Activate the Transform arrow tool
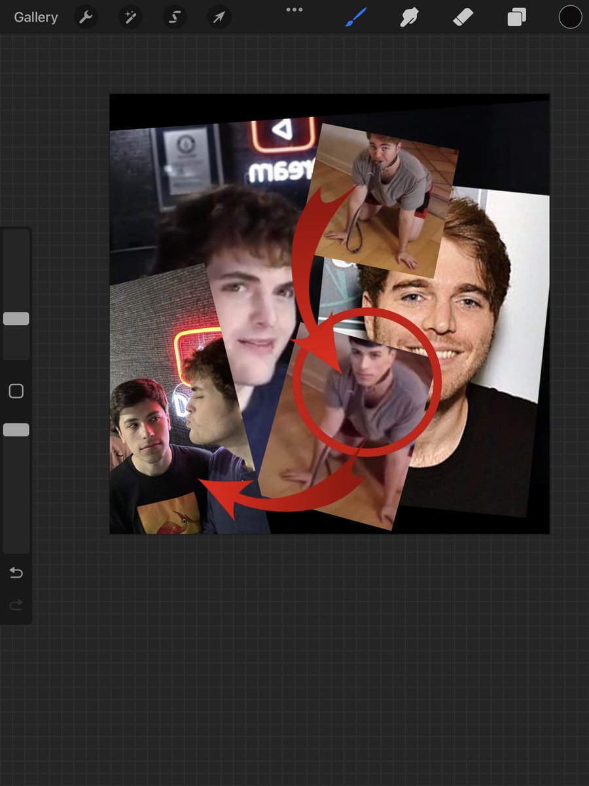Viewport: 589px width, 786px height. point(219,18)
